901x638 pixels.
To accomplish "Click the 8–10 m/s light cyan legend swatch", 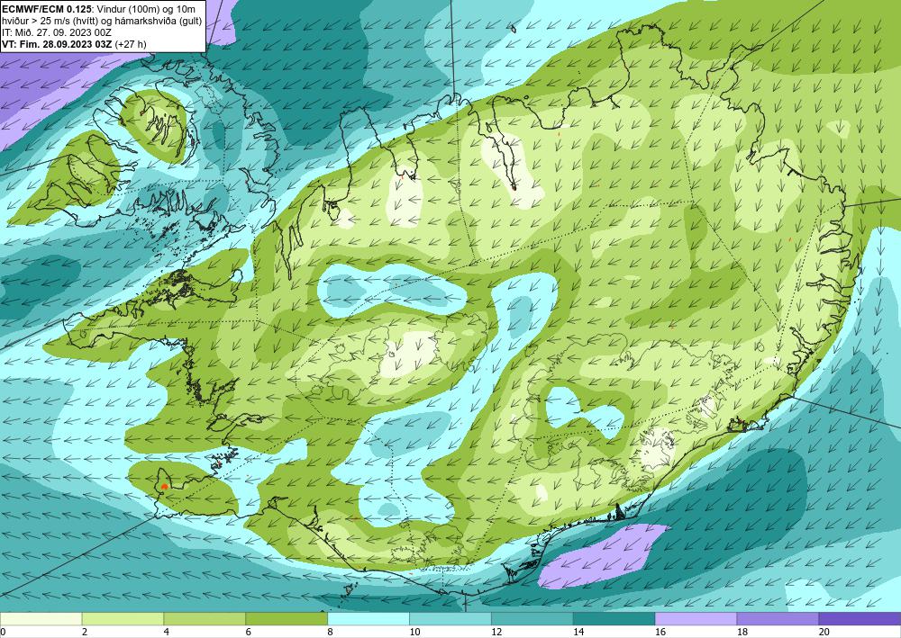I will (x=369, y=618).
